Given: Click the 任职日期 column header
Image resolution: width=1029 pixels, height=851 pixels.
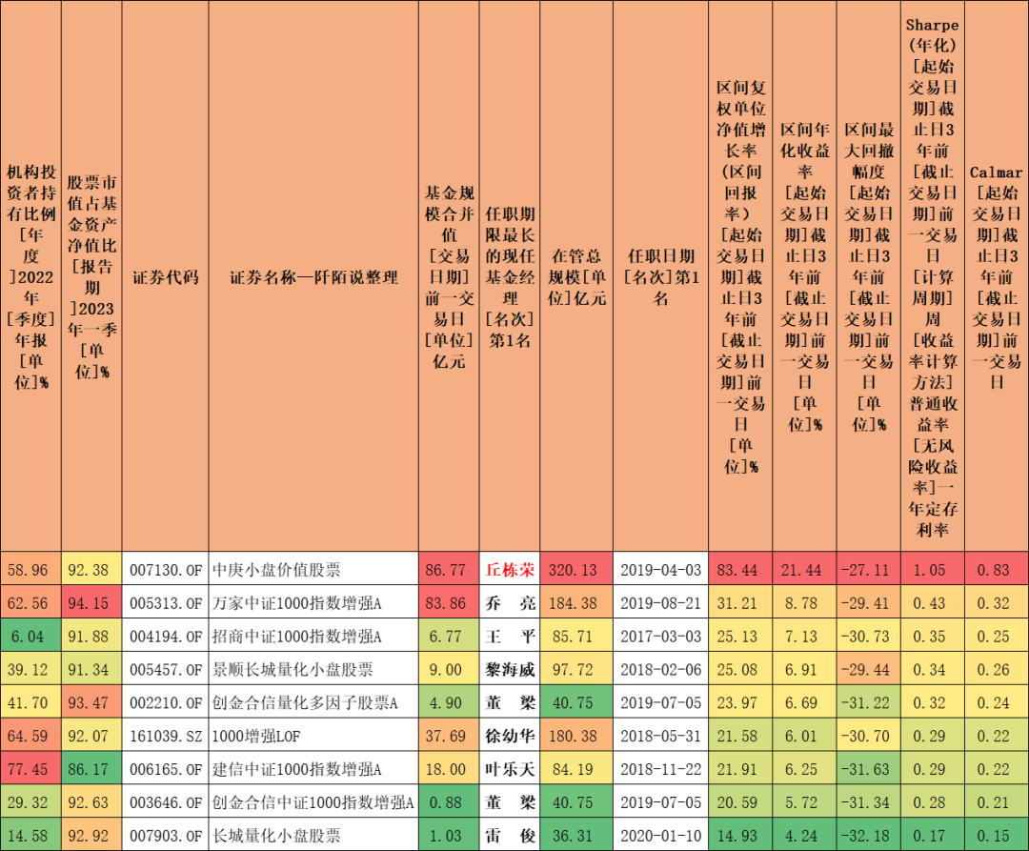Looking at the screenshot, I should [x=661, y=275].
